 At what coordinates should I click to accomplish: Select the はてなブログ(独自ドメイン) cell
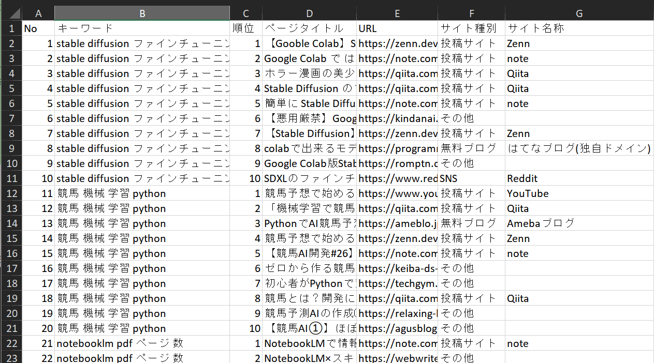click(579, 148)
